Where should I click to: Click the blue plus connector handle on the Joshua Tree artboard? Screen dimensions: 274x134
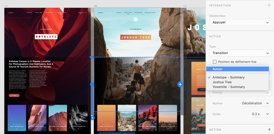coord(180,85)
